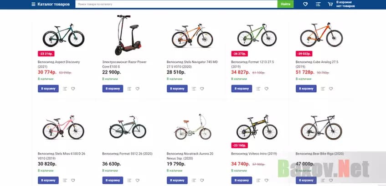Add Cube Analog 27.5 to cart
This screenshot has width=386, height=186.
(x=306, y=89)
